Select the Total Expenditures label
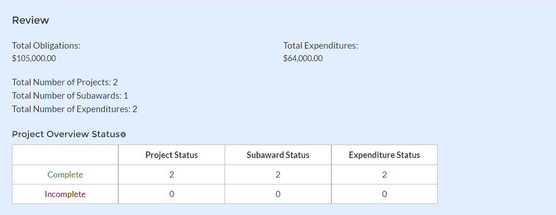 [x=320, y=45]
